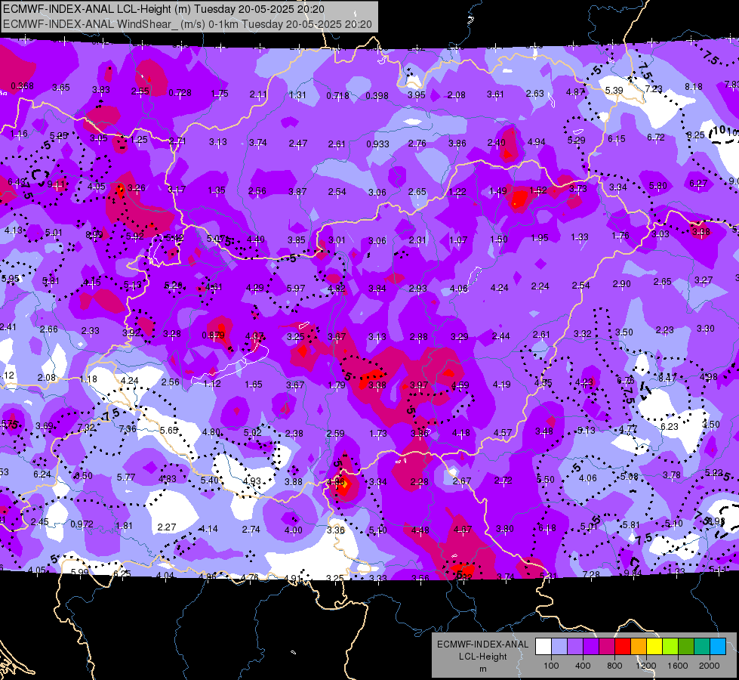Image resolution: width=739 pixels, height=680 pixels.
Task: Click the wind shear value 0.368
Action: coord(22,86)
